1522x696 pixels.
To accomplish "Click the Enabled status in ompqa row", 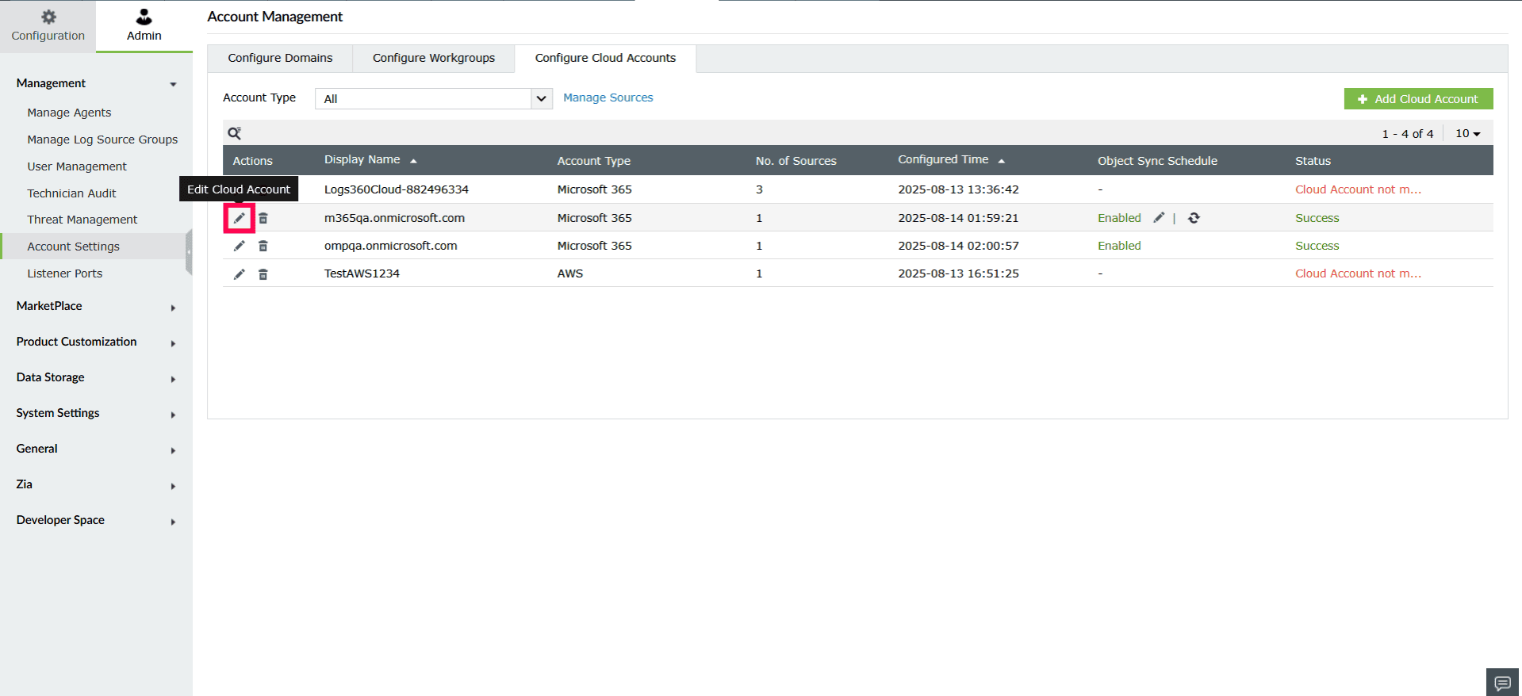I will coord(1119,246).
